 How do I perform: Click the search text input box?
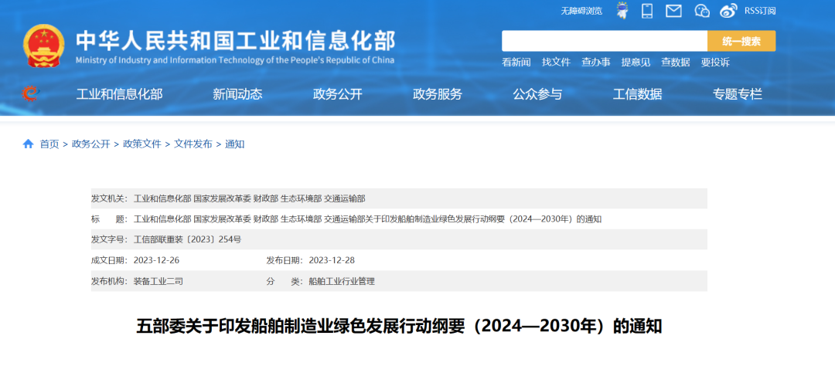tap(604, 41)
